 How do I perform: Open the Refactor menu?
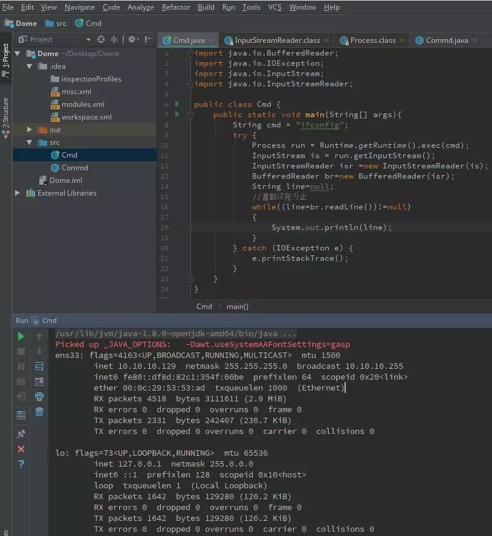point(176,7)
